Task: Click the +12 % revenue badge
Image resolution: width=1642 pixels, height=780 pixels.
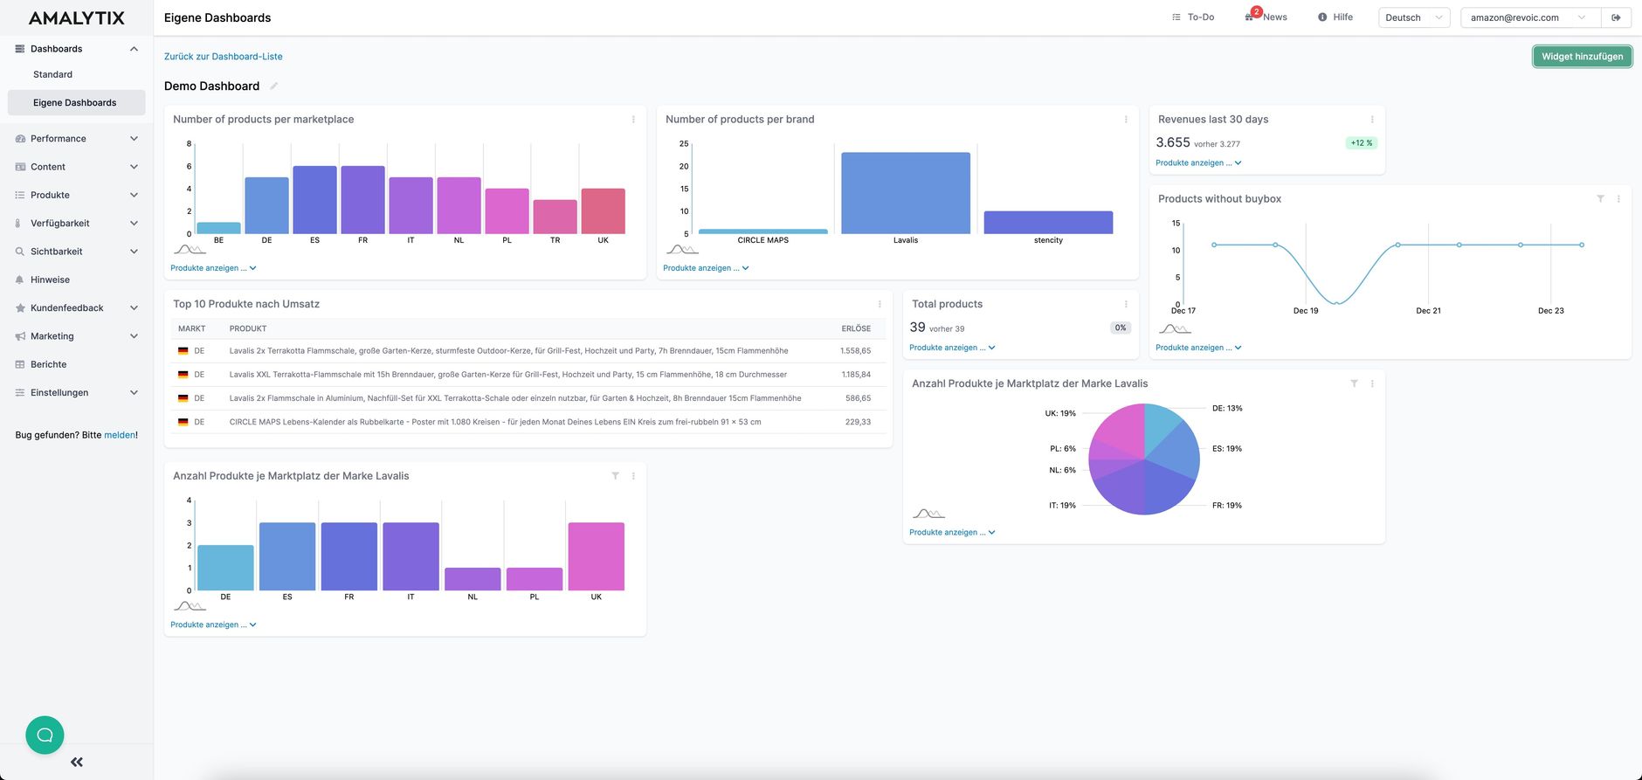Action: [x=1361, y=143]
